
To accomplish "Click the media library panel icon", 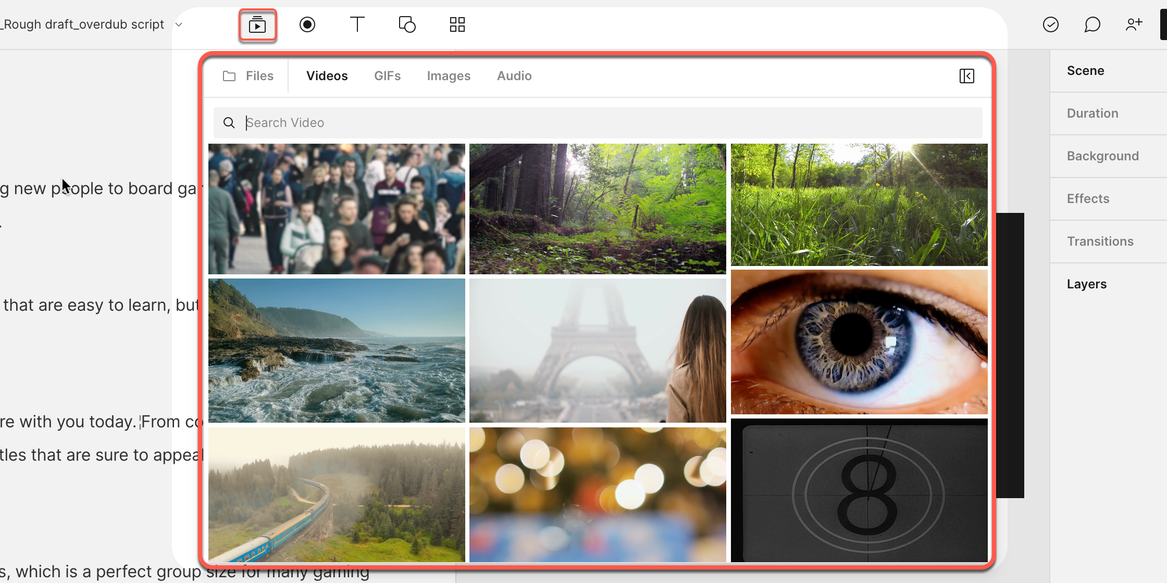I will 257,24.
